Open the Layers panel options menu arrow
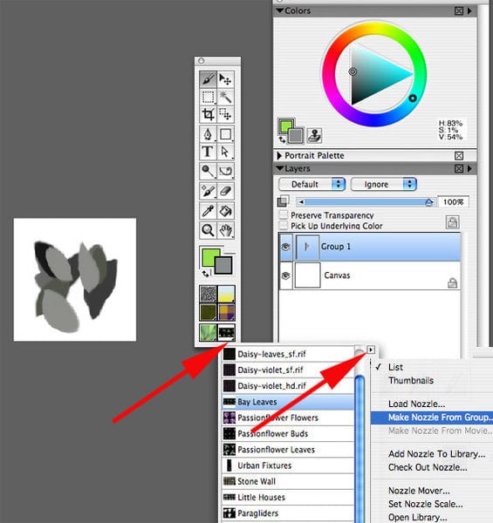493x523 pixels. pyautogui.click(x=470, y=169)
